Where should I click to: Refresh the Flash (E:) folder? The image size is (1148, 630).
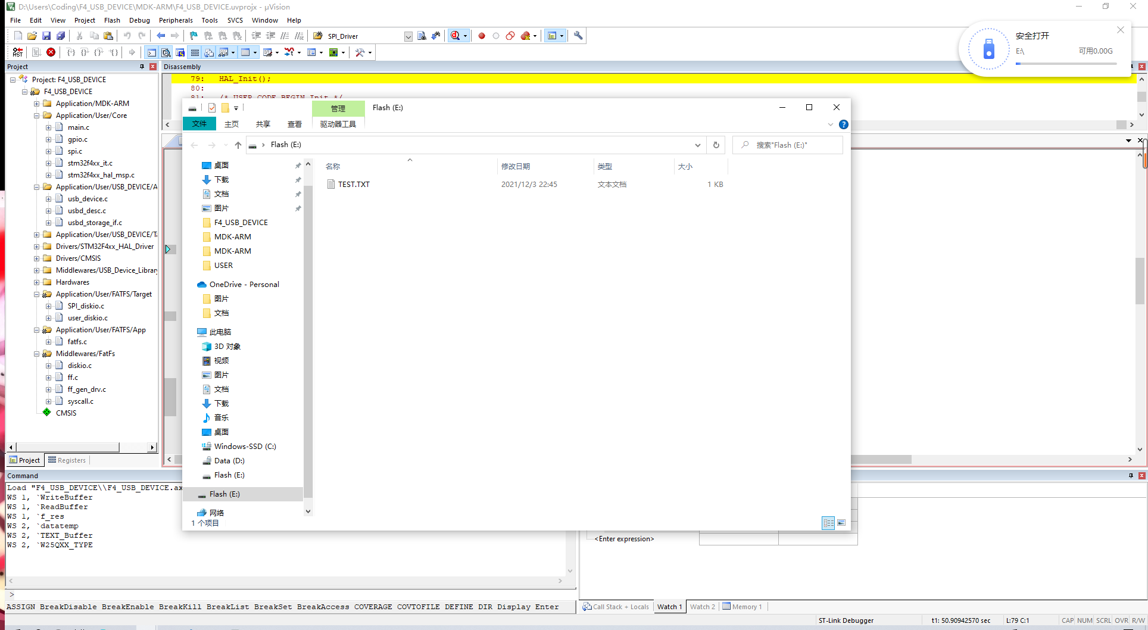(x=716, y=145)
